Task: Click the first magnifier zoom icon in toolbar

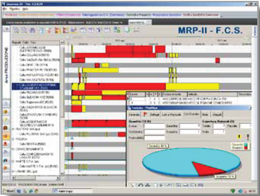Action: pyautogui.click(x=16, y=30)
